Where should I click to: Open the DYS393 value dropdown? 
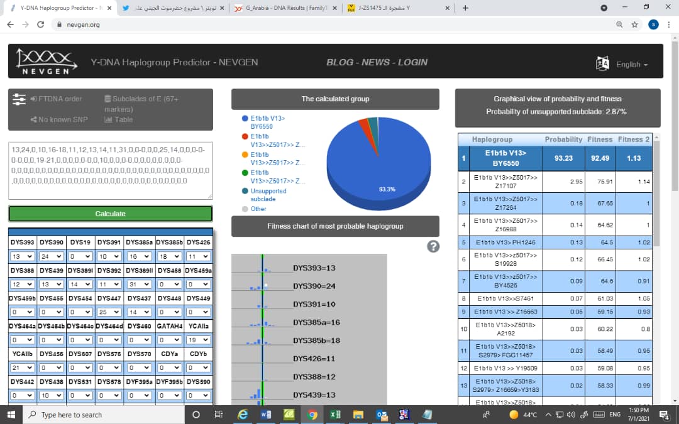[23, 256]
